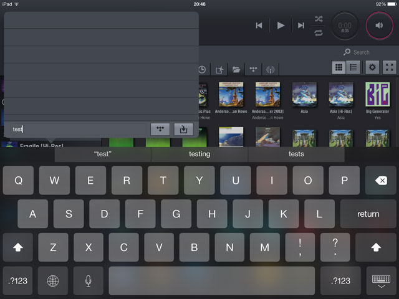This screenshot has width=399, height=299.
Task: Tap the Q key
Action: 18,180
